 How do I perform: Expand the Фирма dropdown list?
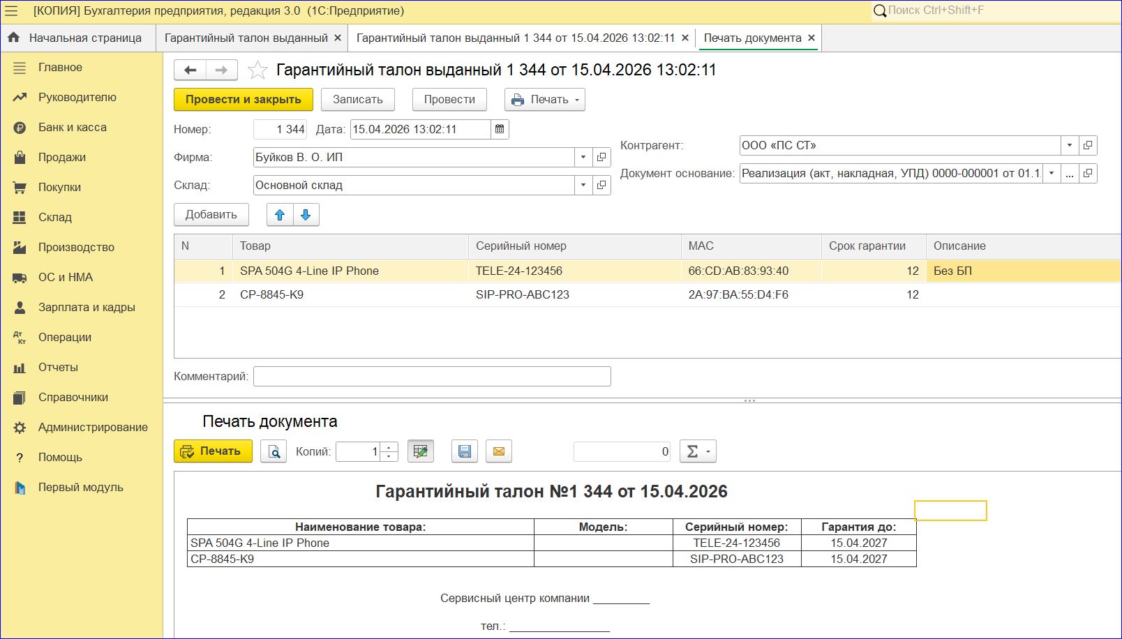pos(583,157)
